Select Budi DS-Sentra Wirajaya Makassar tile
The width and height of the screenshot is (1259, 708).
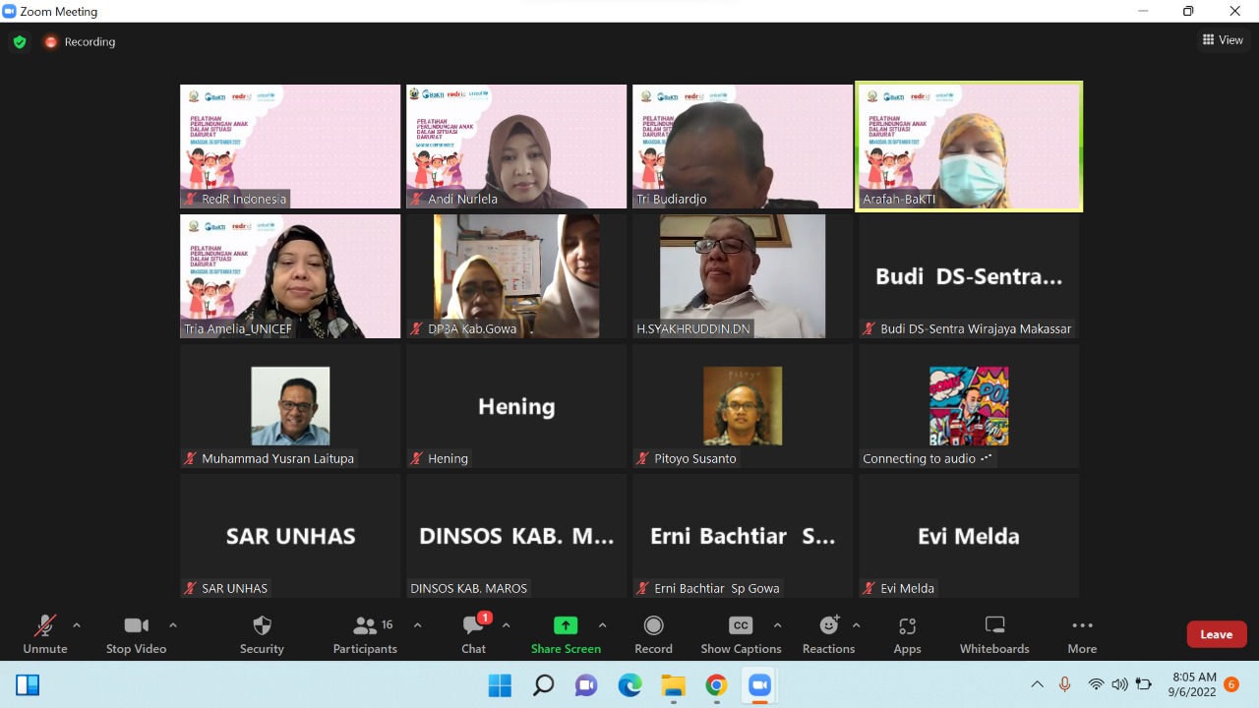[x=969, y=276]
